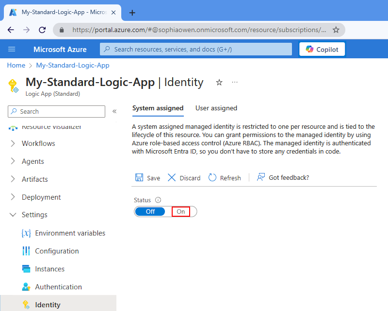Collapse the sidebar with the double chevron
This screenshot has width=388, height=311.
tap(114, 111)
